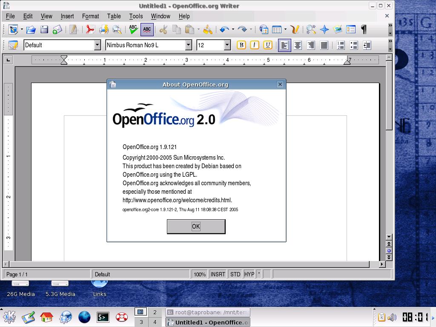The image size is (436, 327).
Task: Open the Format menu
Action: (x=90, y=16)
